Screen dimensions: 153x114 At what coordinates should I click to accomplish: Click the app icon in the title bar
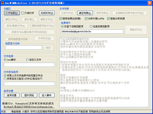(x=3, y=3)
